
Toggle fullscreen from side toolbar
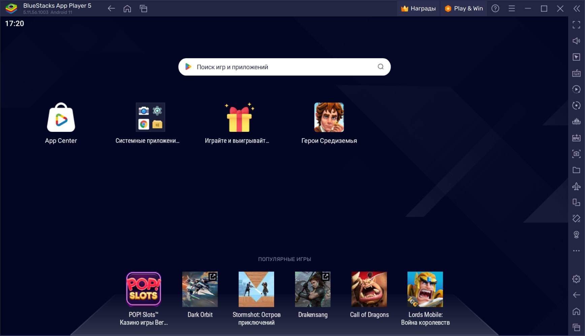(576, 25)
